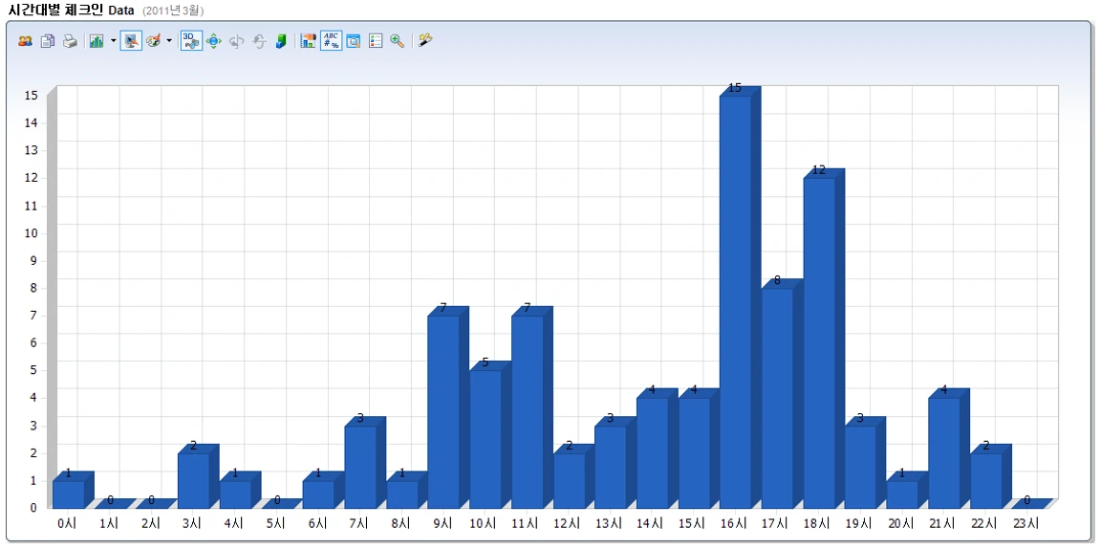1100x549 pixels.
Task: Click the grayed horizontal rotation icon
Action: 236,41
